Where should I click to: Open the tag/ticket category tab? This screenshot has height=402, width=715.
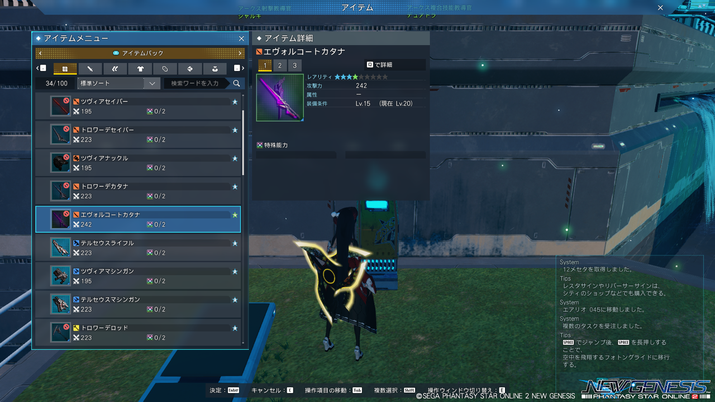[165, 69]
